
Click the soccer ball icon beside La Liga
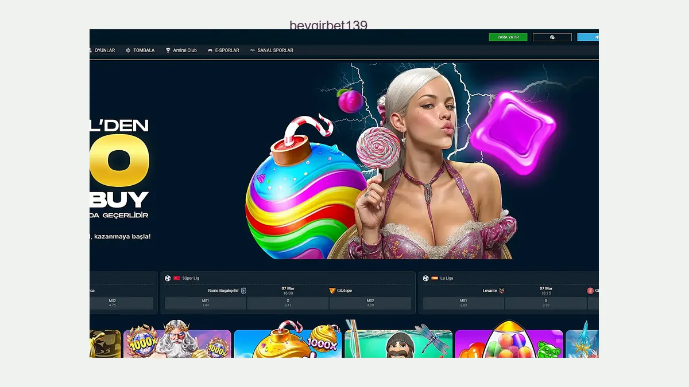pyautogui.click(x=426, y=278)
